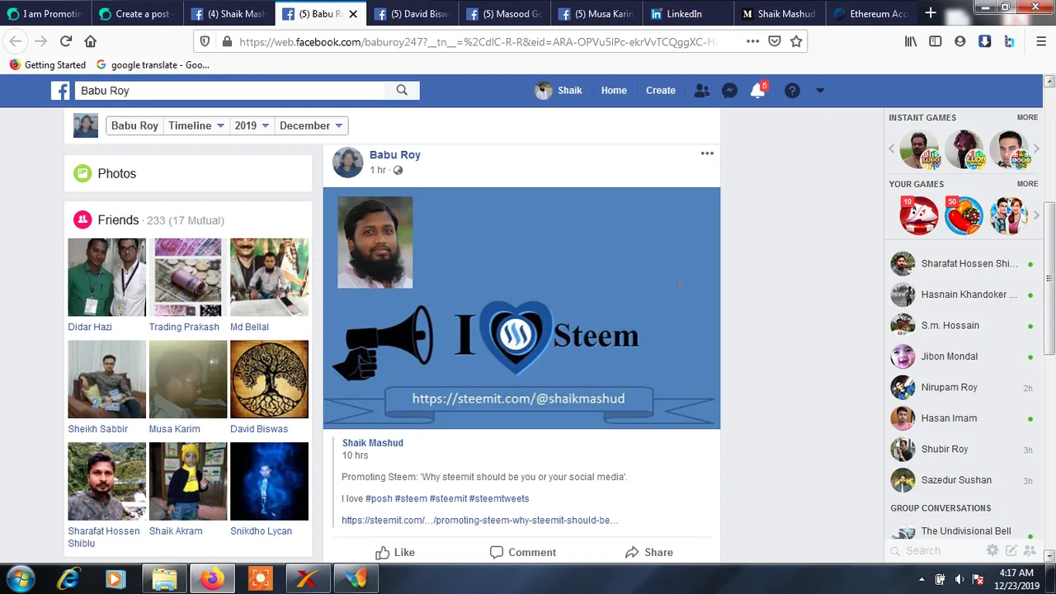This screenshot has height=594, width=1056.
Task: Click chat Search field
Action: (x=936, y=550)
